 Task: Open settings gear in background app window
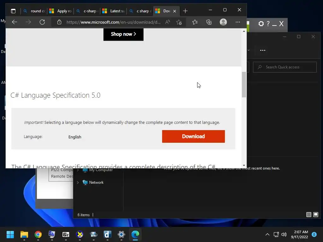pos(261,24)
